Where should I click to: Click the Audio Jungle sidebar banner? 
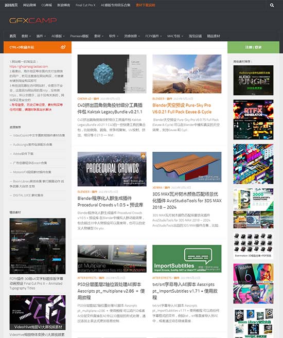click(253, 80)
